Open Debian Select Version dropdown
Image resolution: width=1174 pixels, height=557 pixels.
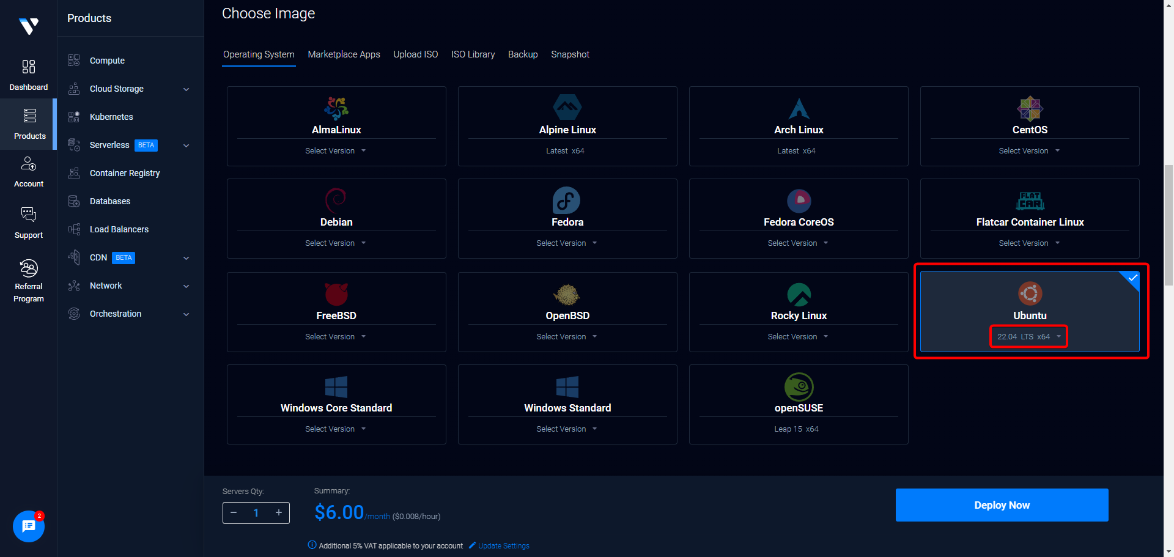336,243
